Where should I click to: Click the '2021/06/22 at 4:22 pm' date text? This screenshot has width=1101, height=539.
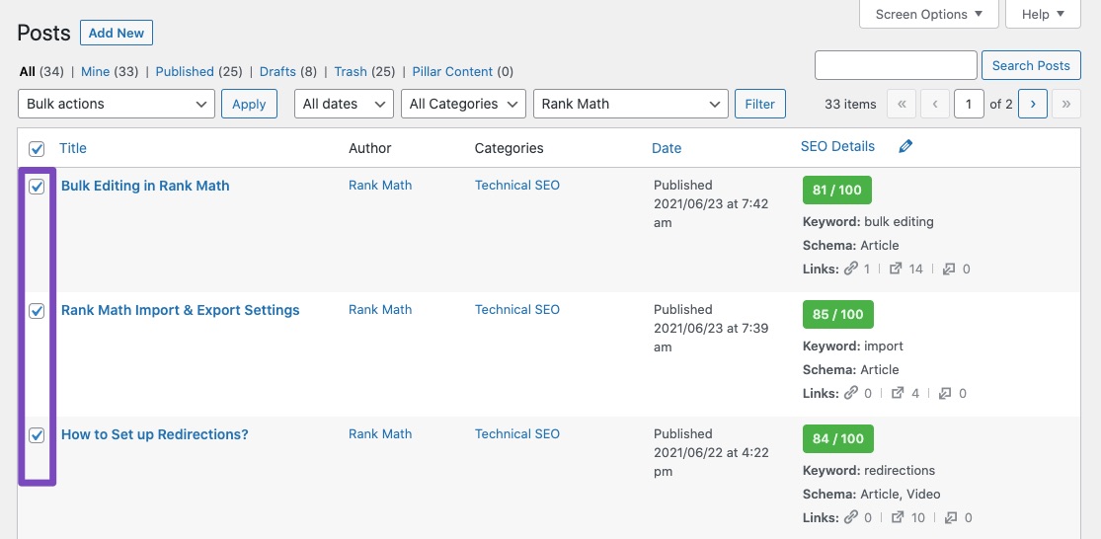(711, 462)
